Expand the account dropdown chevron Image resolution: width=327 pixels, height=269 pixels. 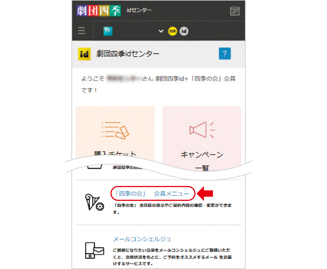click(x=161, y=31)
